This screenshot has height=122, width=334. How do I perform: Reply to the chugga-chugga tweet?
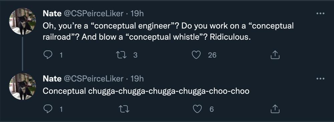coord(47,109)
